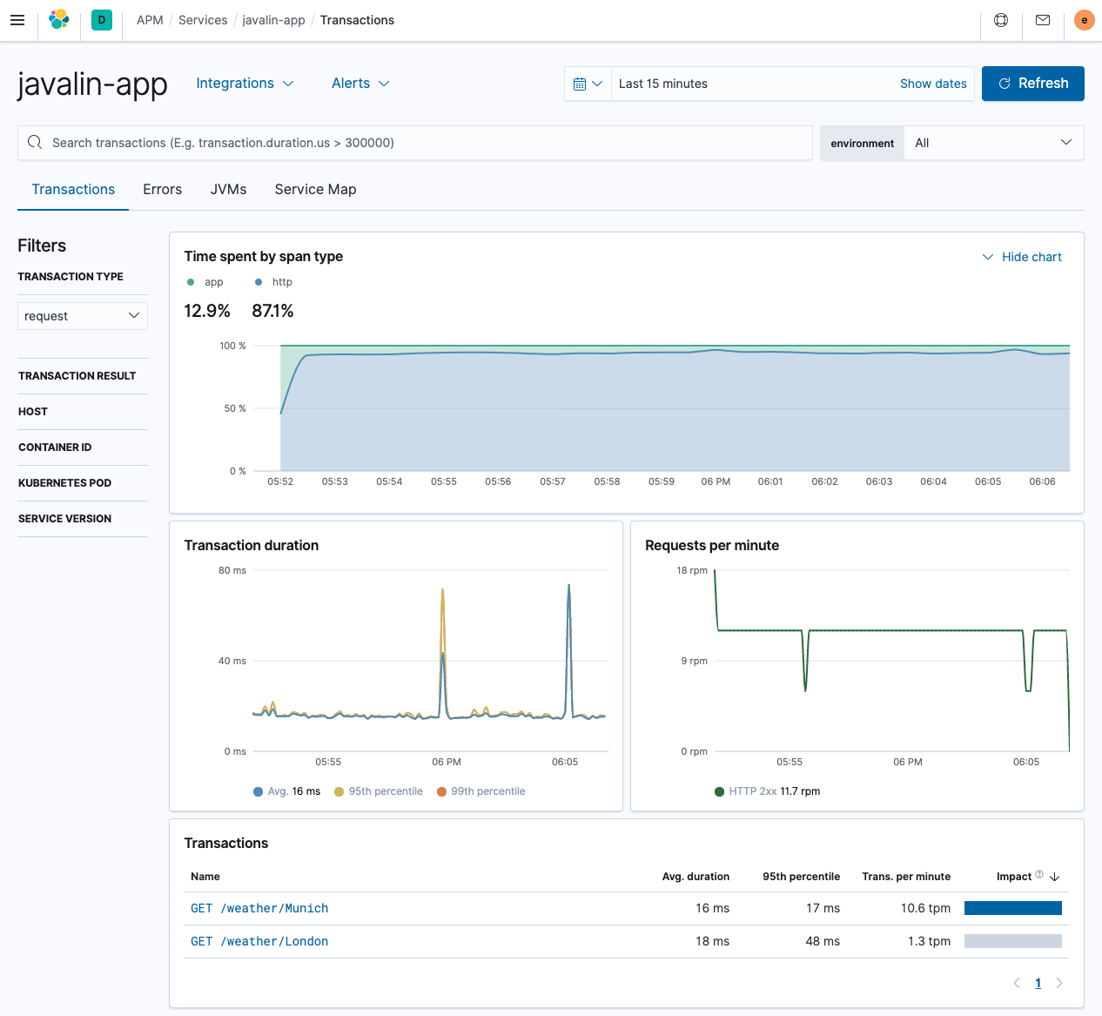Click the Impact bar for GET /weather/Munich
This screenshot has height=1016, width=1102.
point(1012,907)
